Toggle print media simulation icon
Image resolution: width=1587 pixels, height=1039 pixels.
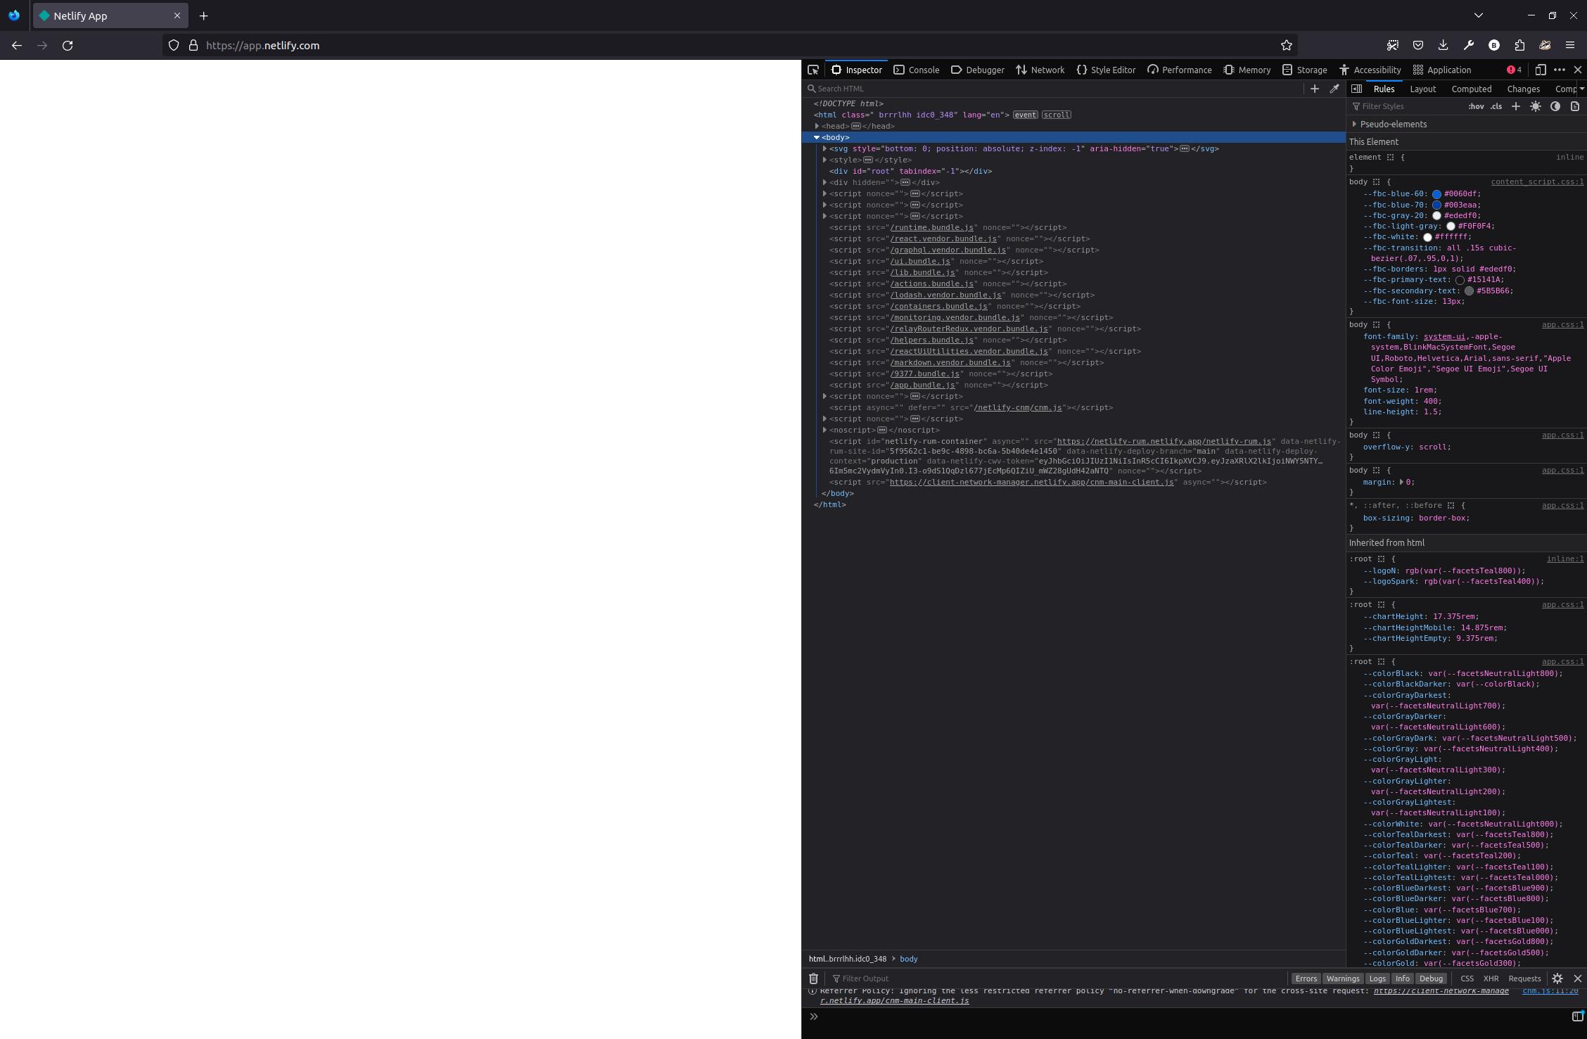1575,106
